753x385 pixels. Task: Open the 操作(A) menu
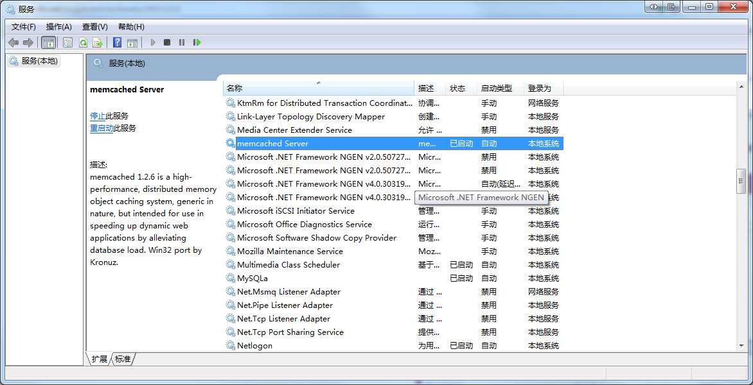pyautogui.click(x=59, y=27)
